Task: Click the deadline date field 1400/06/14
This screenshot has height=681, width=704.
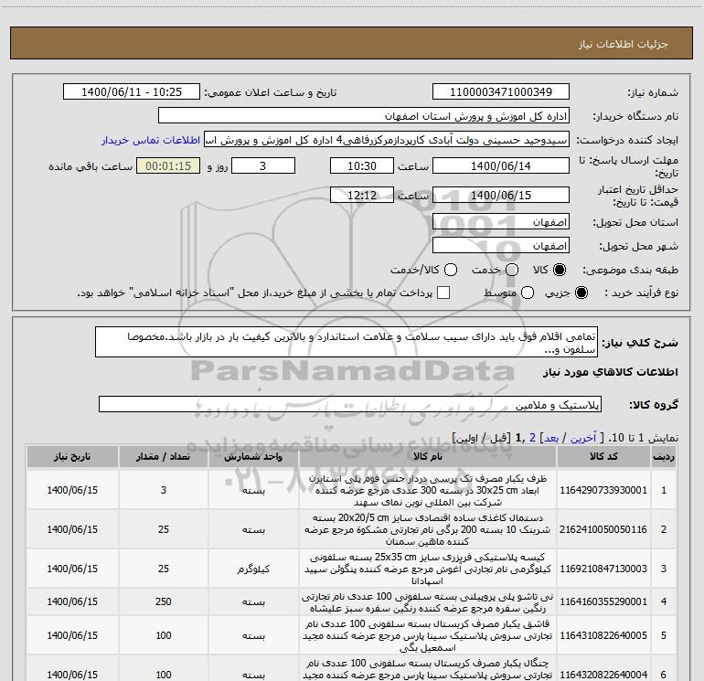Action: pyautogui.click(x=501, y=165)
